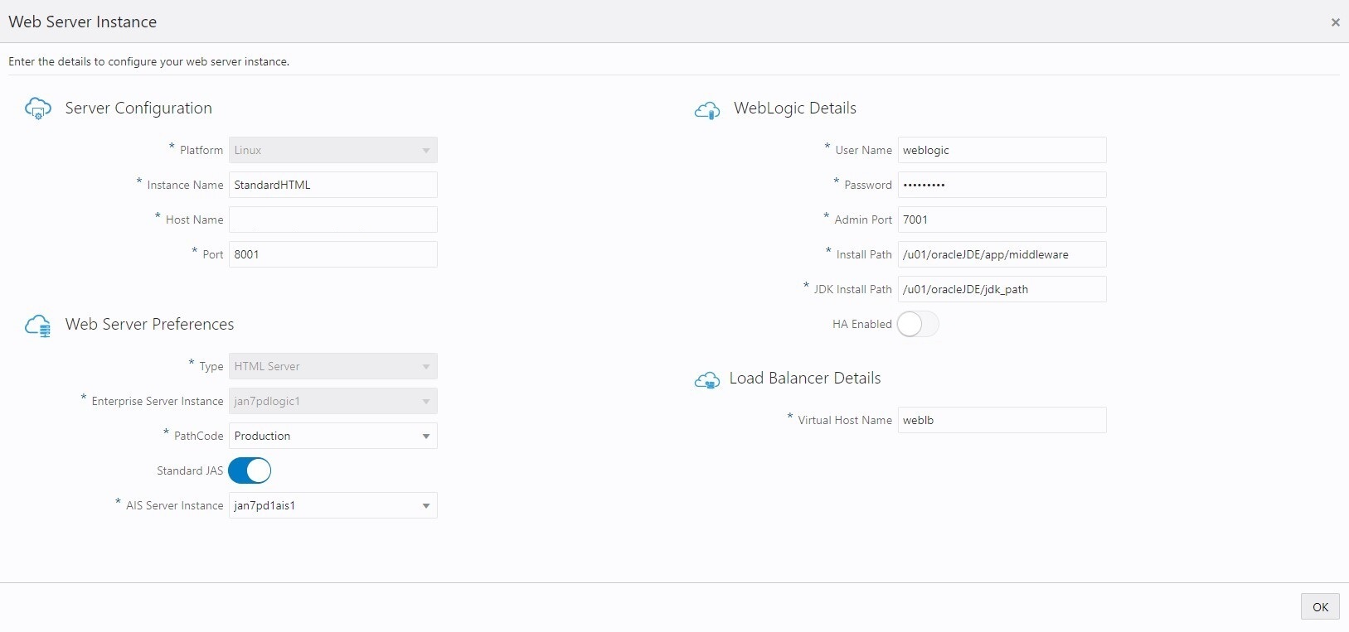The image size is (1349, 632).
Task: Open the Platform dropdown showing Linux
Action: coord(333,150)
